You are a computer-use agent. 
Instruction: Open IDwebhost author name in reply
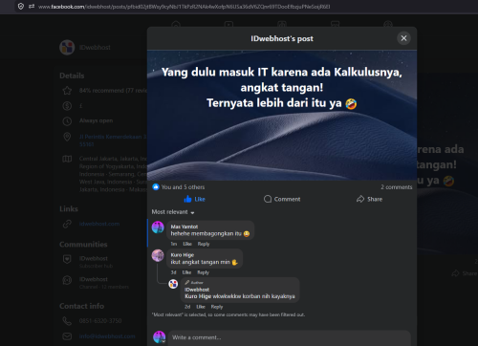click(x=197, y=290)
